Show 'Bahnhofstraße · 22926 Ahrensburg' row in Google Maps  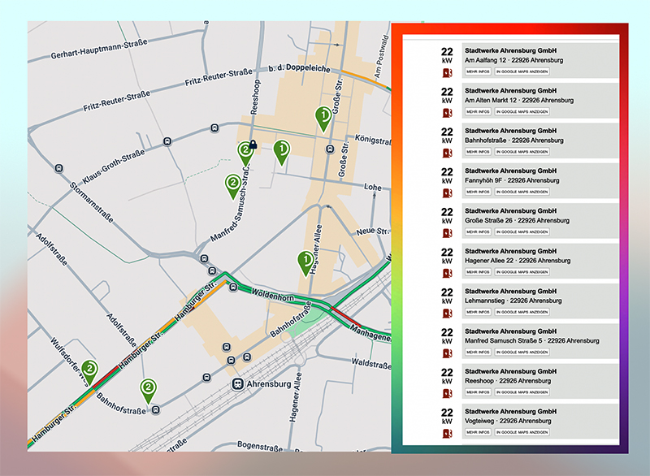click(522, 152)
